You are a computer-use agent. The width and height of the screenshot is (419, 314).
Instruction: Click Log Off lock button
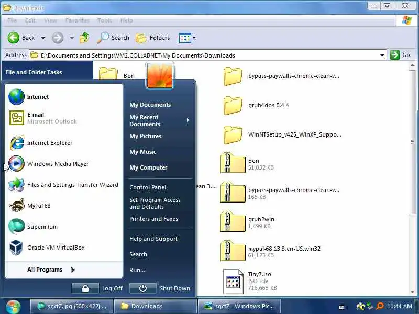pyautogui.click(x=85, y=288)
